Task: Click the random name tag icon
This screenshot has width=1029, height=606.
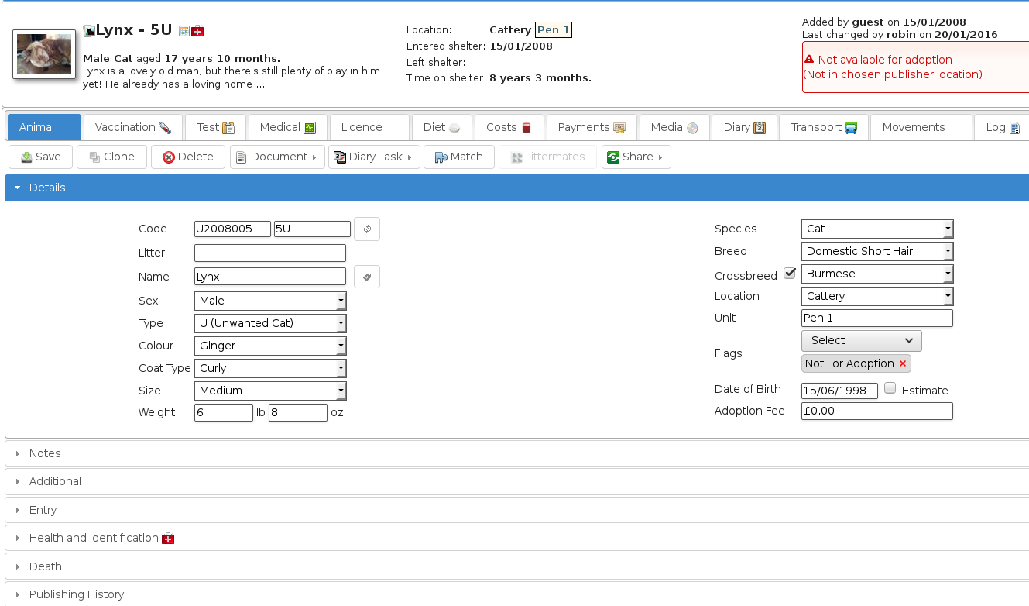Action: tap(367, 277)
